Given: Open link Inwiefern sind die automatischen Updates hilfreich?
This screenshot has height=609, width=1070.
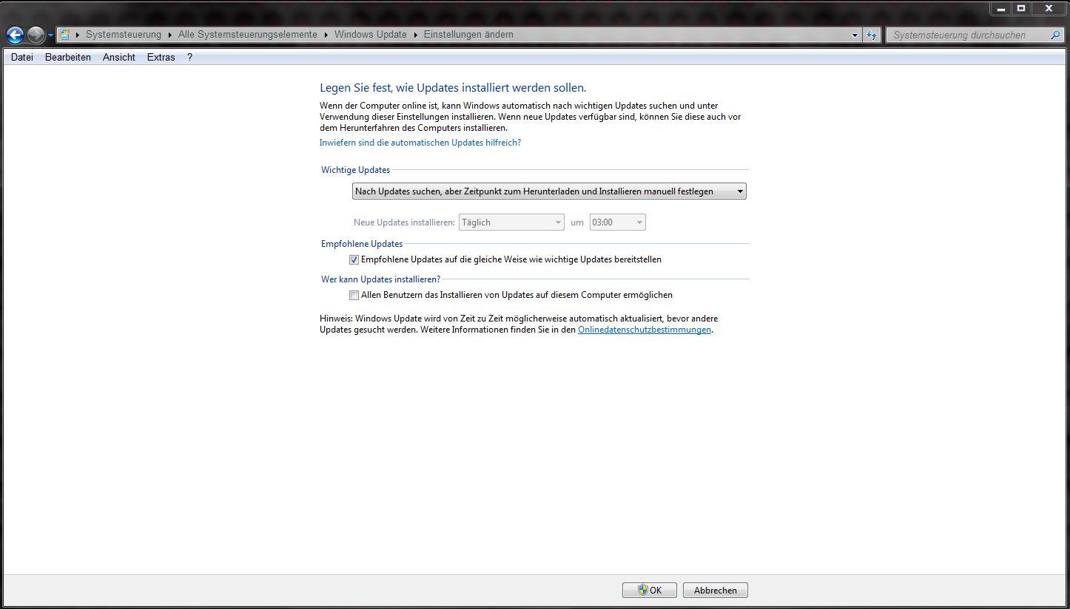Looking at the screenshot, I should pos(420,143).
